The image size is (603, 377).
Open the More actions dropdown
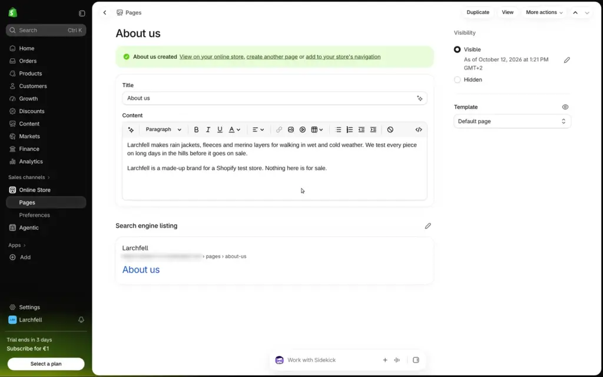[x=544, y=12]
